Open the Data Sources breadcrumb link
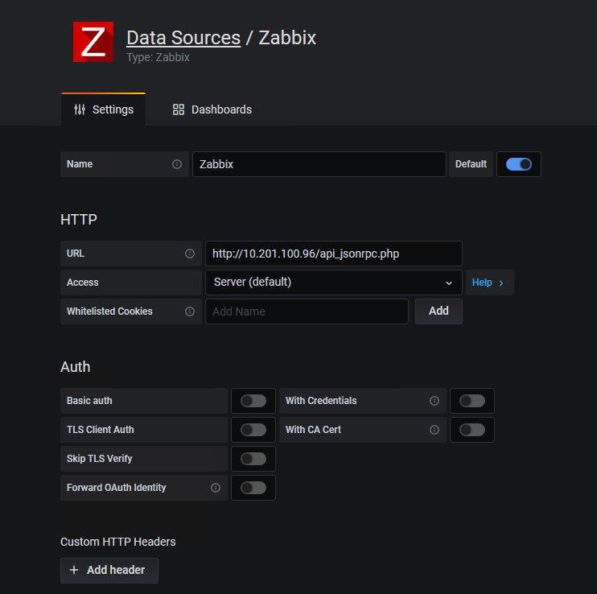 tap(183, 38)
